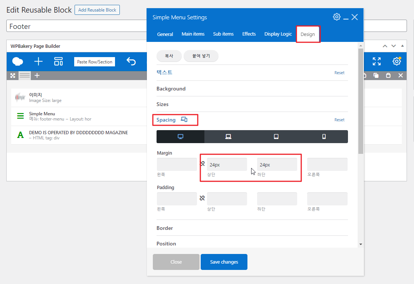Viewport: 414px width, 284px height.
Task: Click the responsive devices icon next to Spacing
Action: coord(184,119)
